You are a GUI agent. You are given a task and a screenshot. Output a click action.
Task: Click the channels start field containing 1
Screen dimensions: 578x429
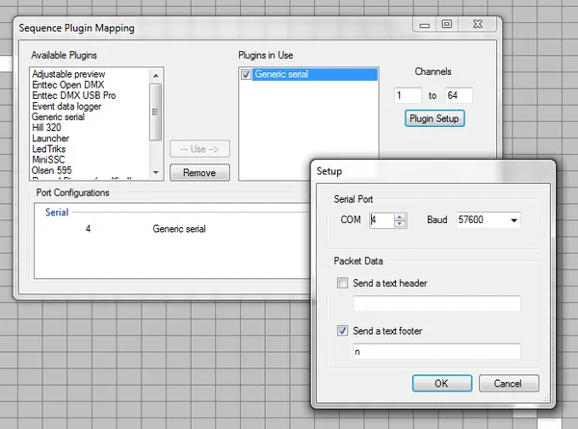(x=407, y=95)
